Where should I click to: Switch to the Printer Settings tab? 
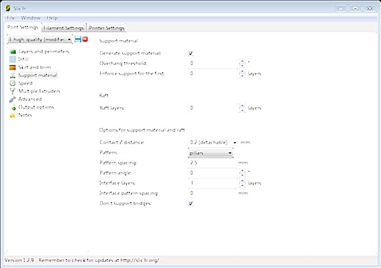[x=106, y=28]
